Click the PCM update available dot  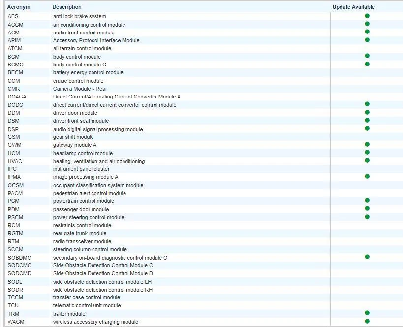(367, 200)
